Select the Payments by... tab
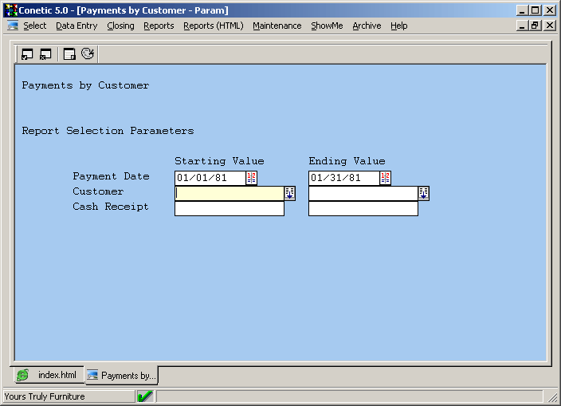The image size is (561, 406). click(122, 375)
